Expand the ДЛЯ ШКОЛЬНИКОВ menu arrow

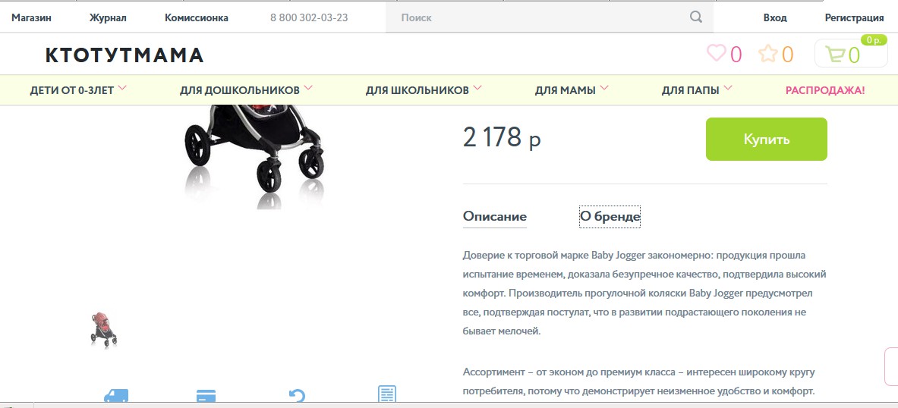477,89
